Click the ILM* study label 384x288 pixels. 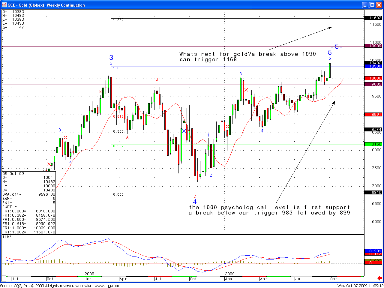(x=7, y=237)
